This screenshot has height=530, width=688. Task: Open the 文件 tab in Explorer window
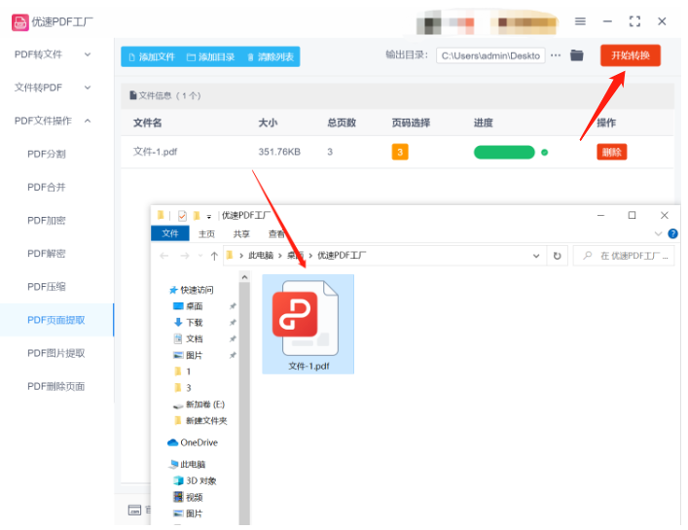tap(170, 233)
